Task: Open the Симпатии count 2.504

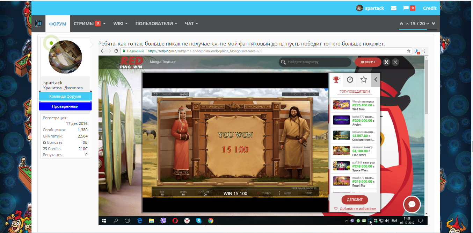Action: point(83,136)
